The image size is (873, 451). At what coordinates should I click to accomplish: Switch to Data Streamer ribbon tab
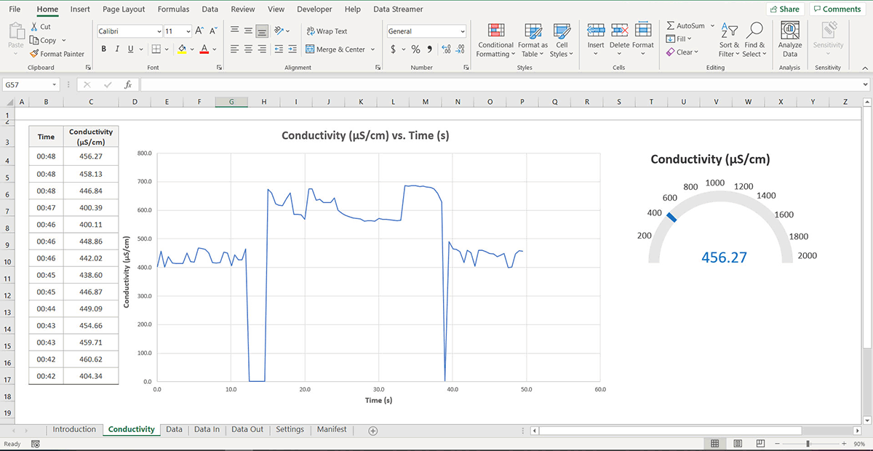coord(398,9)
